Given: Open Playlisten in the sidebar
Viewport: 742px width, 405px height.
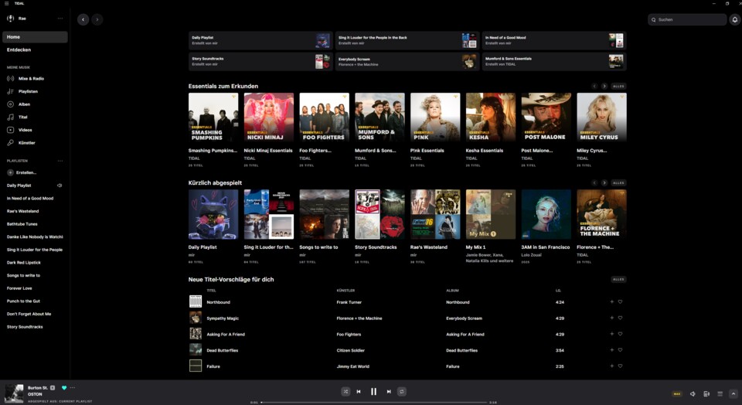Looking at the screenshot, I should (x=28, y=91).
